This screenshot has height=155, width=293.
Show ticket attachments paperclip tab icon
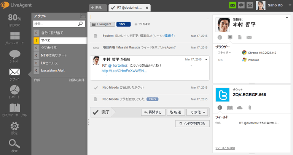[x=250, y=108]
